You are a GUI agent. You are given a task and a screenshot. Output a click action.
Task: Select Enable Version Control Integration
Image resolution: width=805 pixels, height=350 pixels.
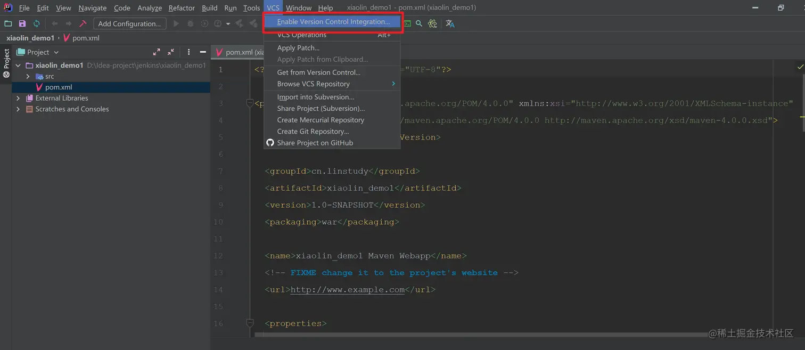[x=332, y=22]
